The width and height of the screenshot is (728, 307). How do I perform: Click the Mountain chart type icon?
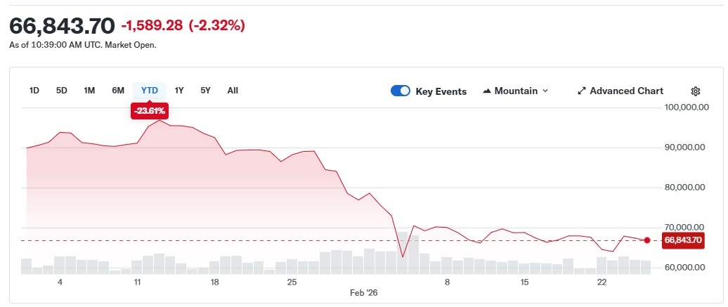click(487, 91)
